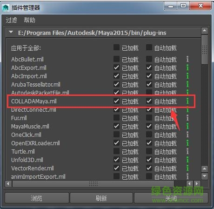214x209 pixels.
Task: Click the horizontal scrollbar thumb
Action: coord(94,184)
